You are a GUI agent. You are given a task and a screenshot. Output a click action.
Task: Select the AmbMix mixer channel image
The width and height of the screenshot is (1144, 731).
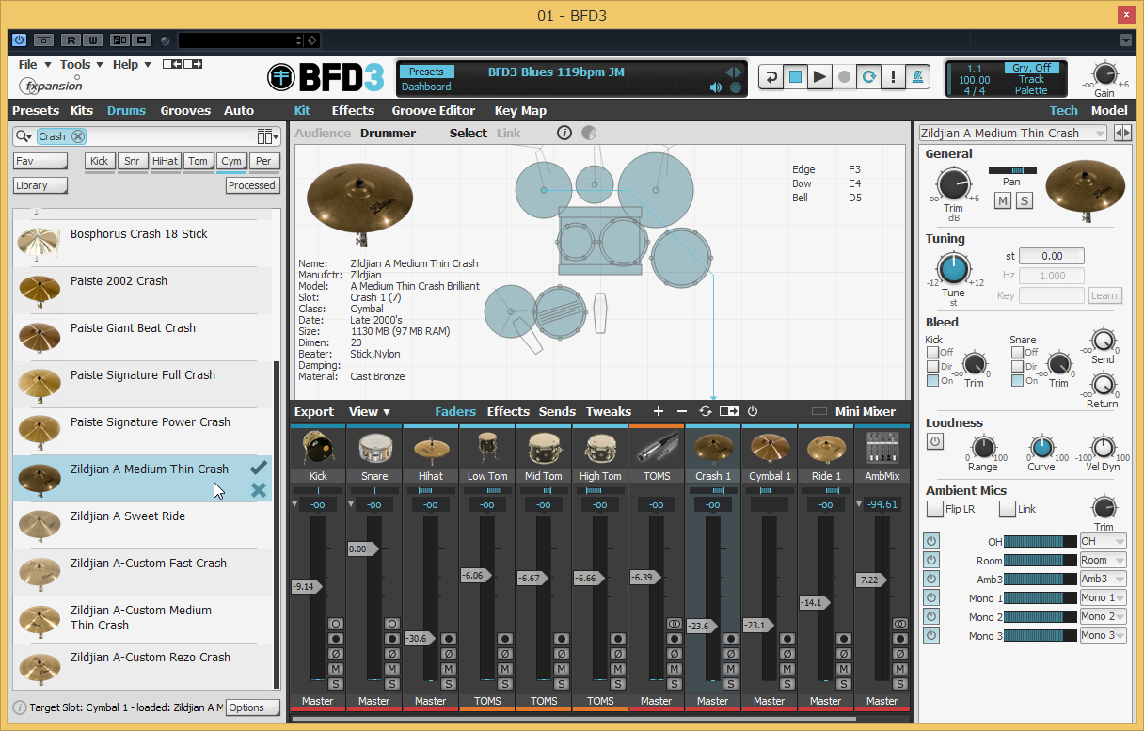point(882,448)
